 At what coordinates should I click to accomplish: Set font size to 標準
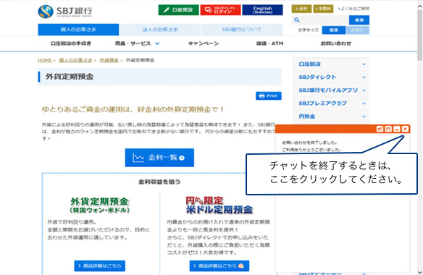coord(334,30)
